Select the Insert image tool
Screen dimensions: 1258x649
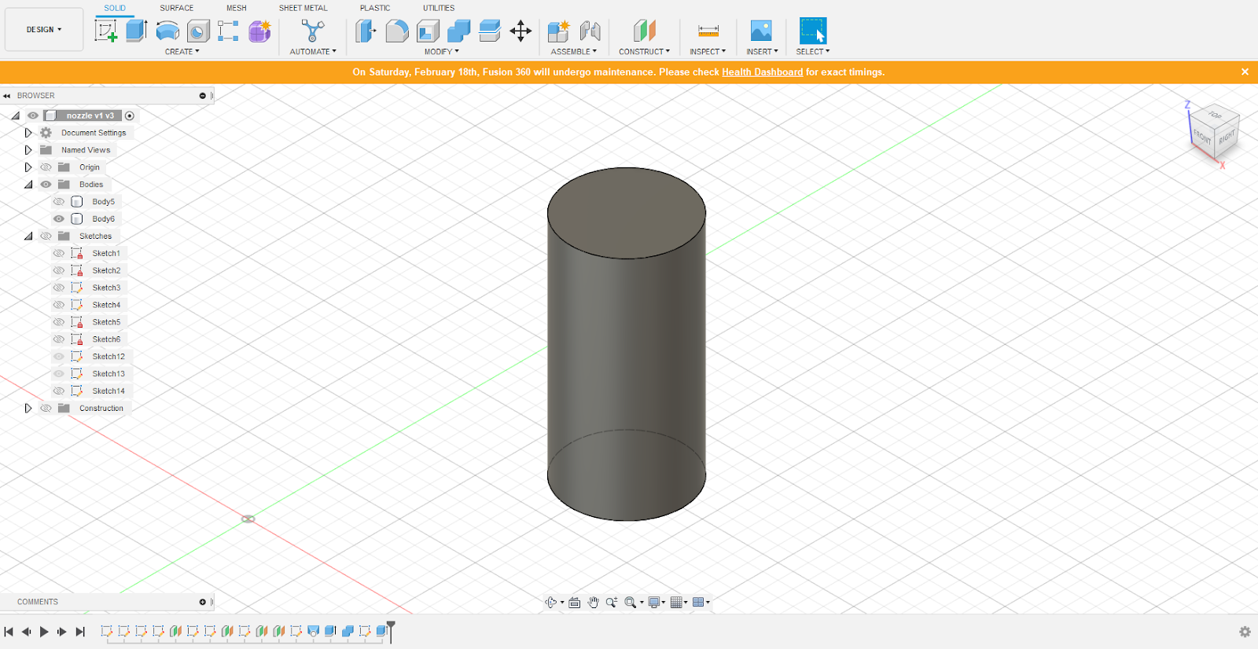[x=761, y=31]
